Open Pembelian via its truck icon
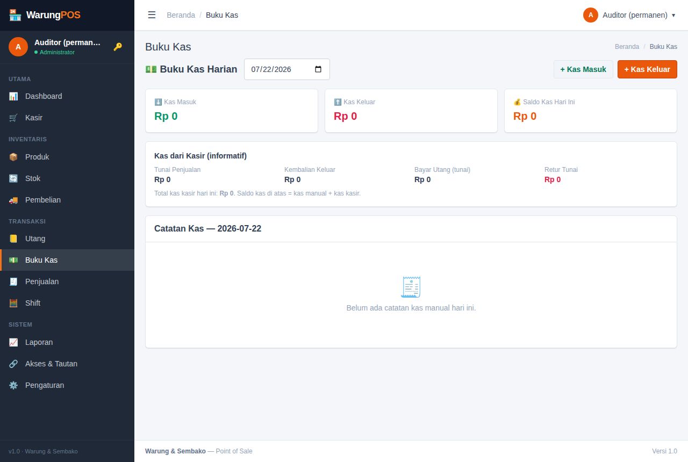The width and height of the screenshot is (688, 462). coord(13,200)
